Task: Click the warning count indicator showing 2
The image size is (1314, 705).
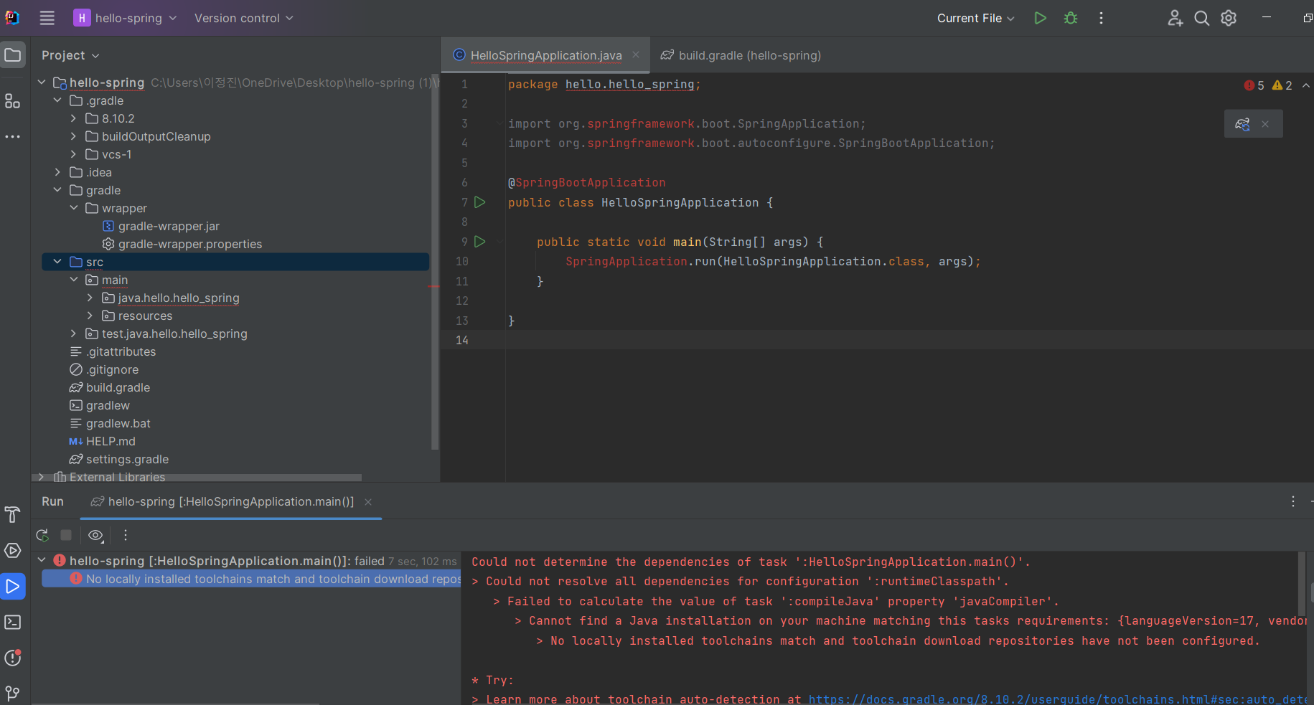Action: (x=1282, y=85)
